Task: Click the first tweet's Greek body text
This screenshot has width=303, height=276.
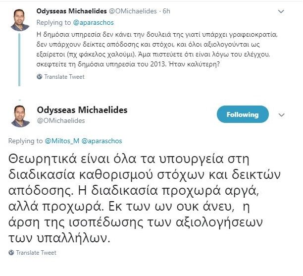Action: pyautogui.click(x=157, y=50)
